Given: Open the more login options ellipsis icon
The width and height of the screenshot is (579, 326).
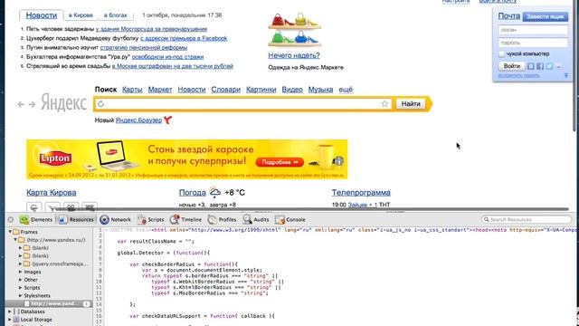Looking at the screenshot, I should click(559, 66).
